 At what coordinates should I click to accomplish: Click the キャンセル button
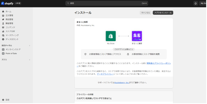[146, 13]
